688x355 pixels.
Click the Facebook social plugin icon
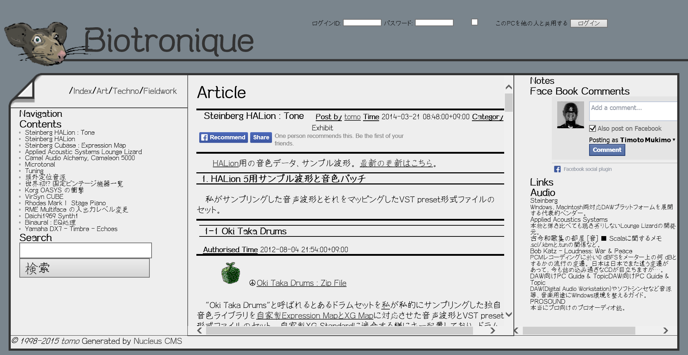click(557, 169)
